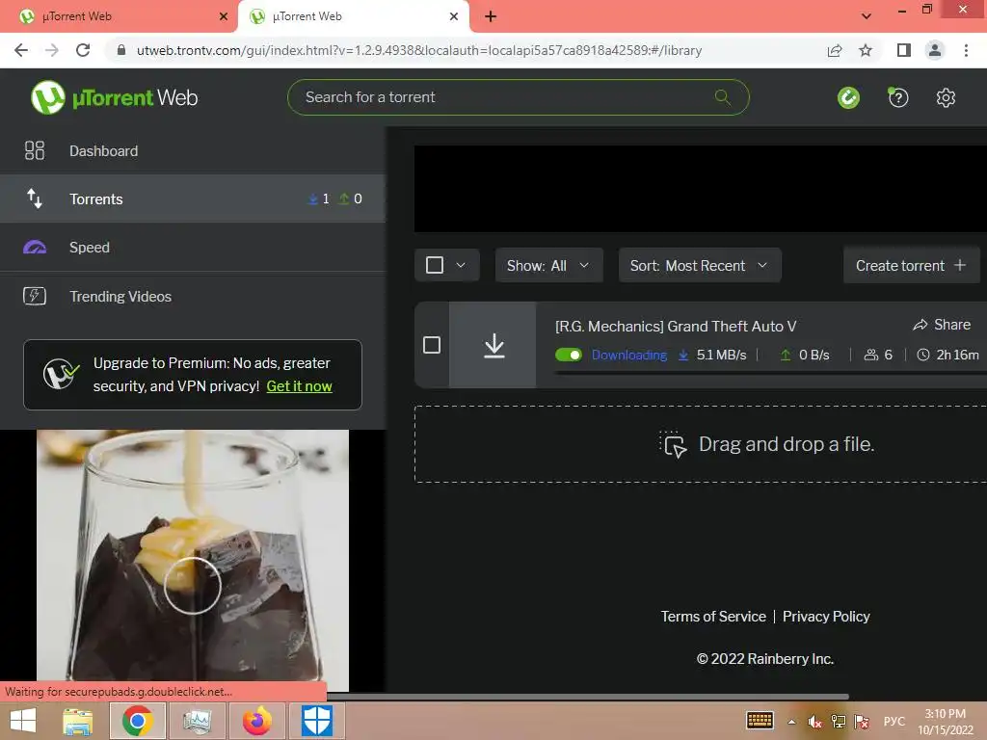Screen dimensions: 987x740
Task: Click the plus icon on Create torrent
Action: point(960,265)
